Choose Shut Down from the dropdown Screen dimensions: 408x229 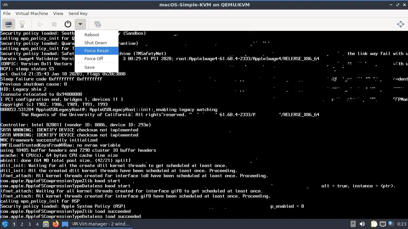[96, 43]
